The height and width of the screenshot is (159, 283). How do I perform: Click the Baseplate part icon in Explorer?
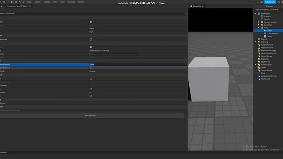pos(262,25)
